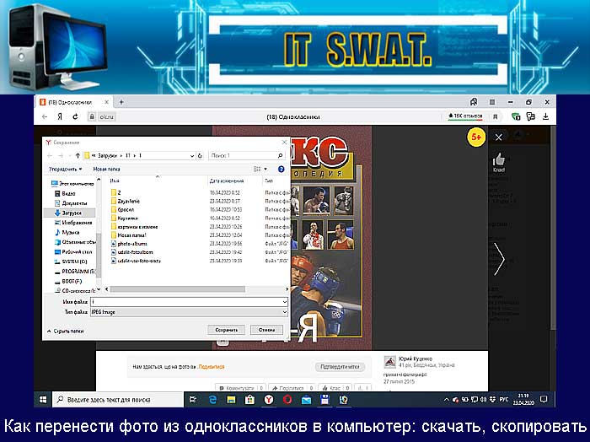This screenshot has height=442, width=590.
Task: Open Opera from the taskbar
Action: pyautogui.click(x=287, y=400)
